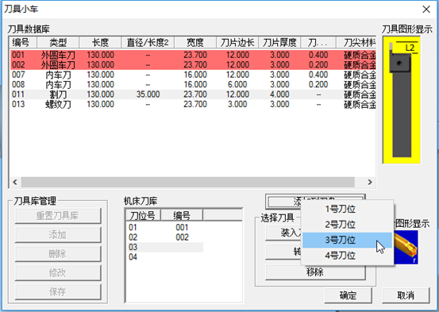This screenshot has height=312, width=439.
Task: Select 1号刀位 in the popup menu
Action: click(x=347, y=209)
